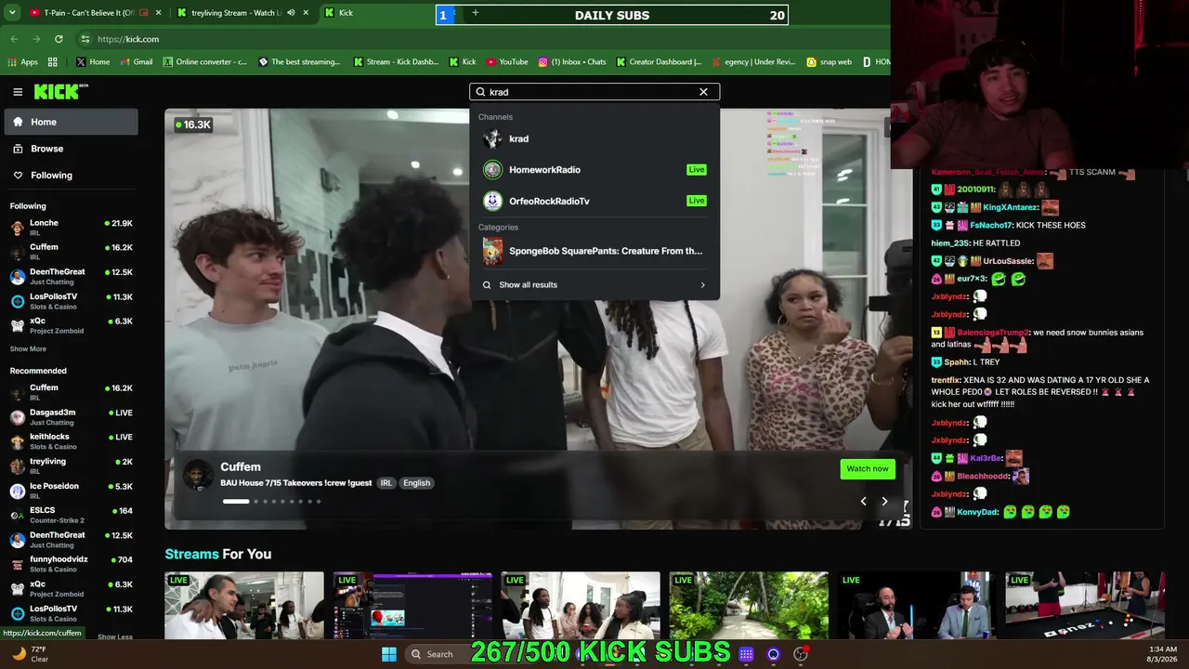Viewport: 1189px width, 669px height.
Task: Open the second Streams For You thumbnail
Action: (412, 606)
